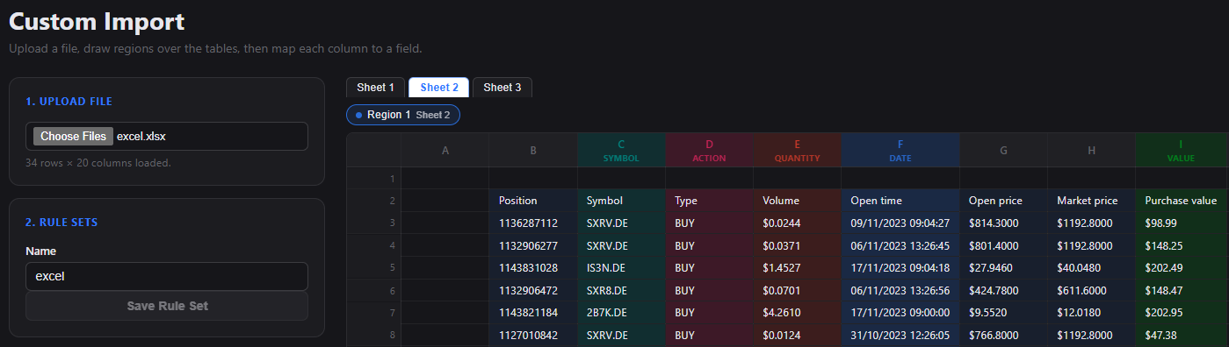The width and height of the screenshot is (1229, 347).
Task: Select column C SYMBOL header
Action: pyautogui.click(x=621, y=150)
